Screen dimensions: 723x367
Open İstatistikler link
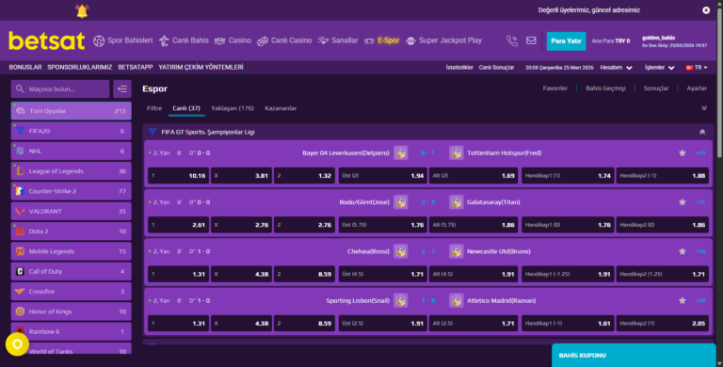tap(459, 68)
